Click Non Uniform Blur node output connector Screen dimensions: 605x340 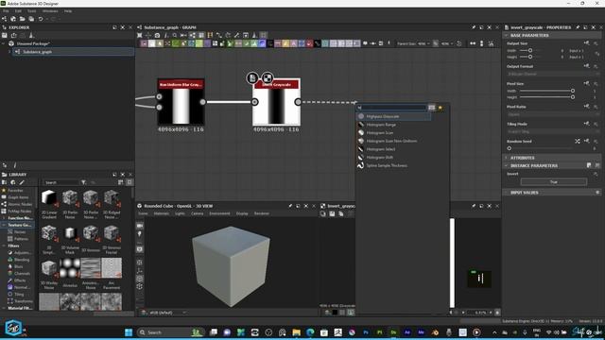click(202, 102)
